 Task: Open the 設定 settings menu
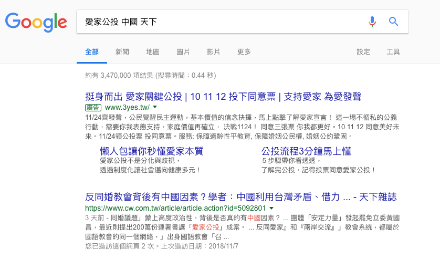[363, 51]
